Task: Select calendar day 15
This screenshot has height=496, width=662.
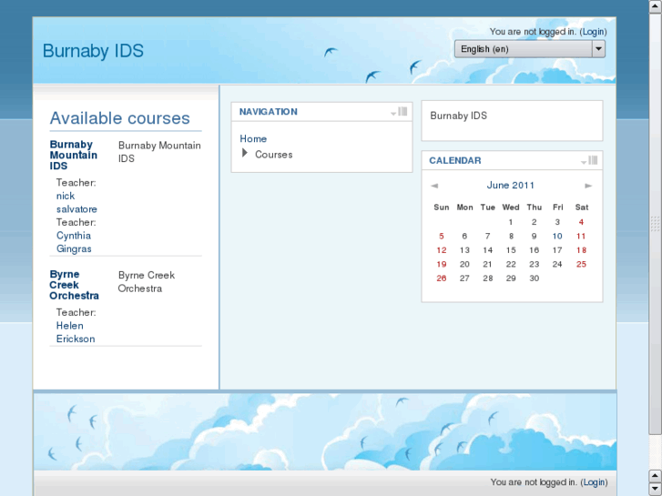Action: click(511, 250)
